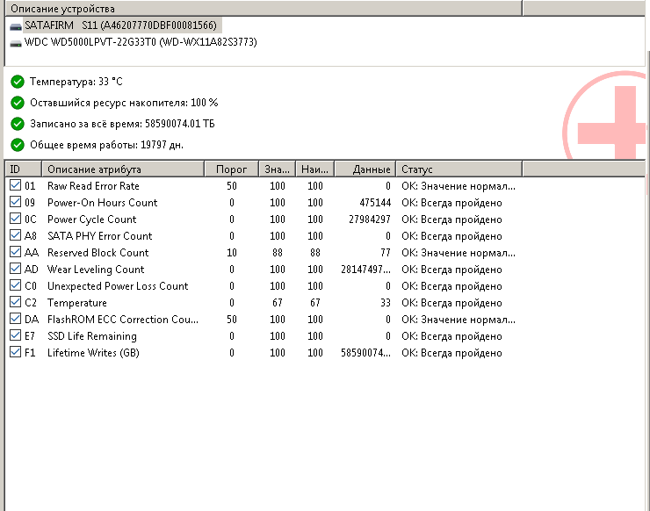Click threshold 10 in Reserved Block Count row
The width and height of the screenshot is (650, 511).
(x=232, y=253)
